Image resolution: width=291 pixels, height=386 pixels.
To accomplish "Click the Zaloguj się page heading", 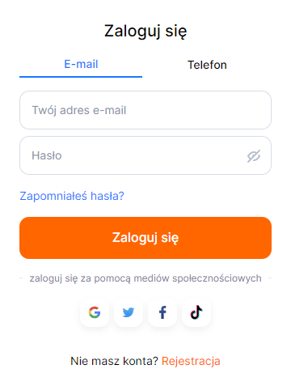I will click(145, 31).
